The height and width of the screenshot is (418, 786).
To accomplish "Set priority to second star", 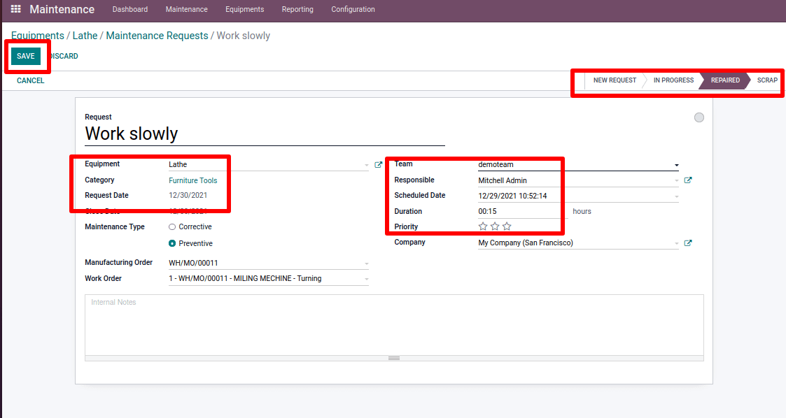I will [495, 226].
